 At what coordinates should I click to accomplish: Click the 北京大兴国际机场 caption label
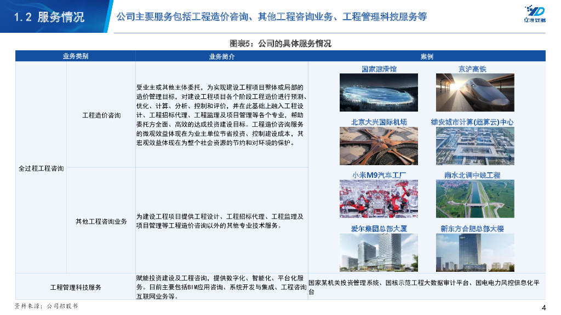pyautogui.click(x=379, y=122)
